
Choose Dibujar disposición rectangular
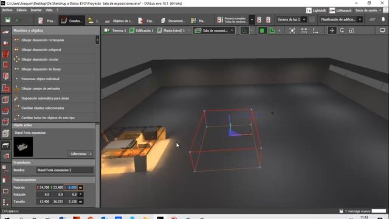point(53,40)
